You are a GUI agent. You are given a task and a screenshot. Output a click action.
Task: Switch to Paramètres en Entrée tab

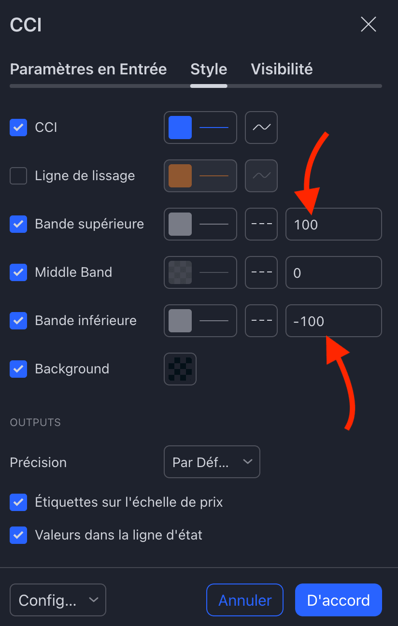coord(88,69)
